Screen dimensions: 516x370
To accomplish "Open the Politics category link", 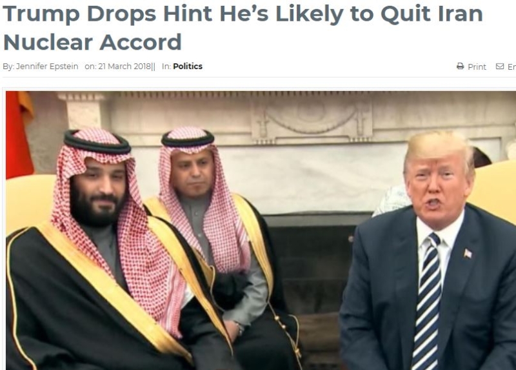I will (x=188, y=67).
